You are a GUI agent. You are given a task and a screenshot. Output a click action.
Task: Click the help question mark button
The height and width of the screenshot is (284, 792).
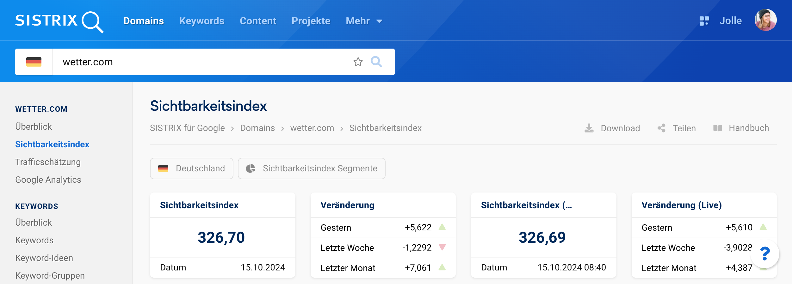pyautogui.click(x=765, y=254)
